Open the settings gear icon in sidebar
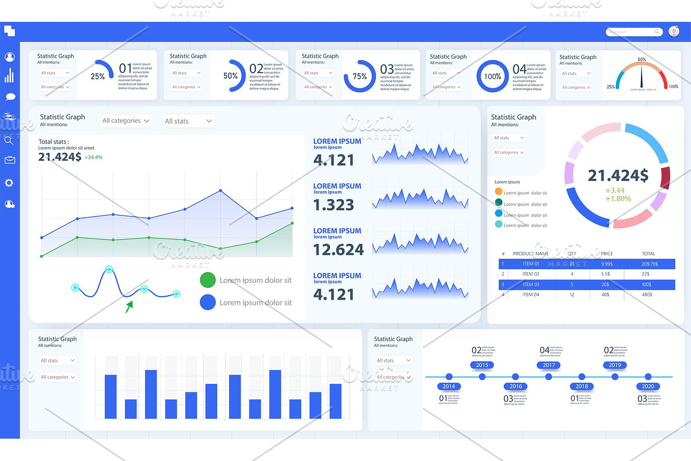691x461 pixels. click(x=10, y=183)
